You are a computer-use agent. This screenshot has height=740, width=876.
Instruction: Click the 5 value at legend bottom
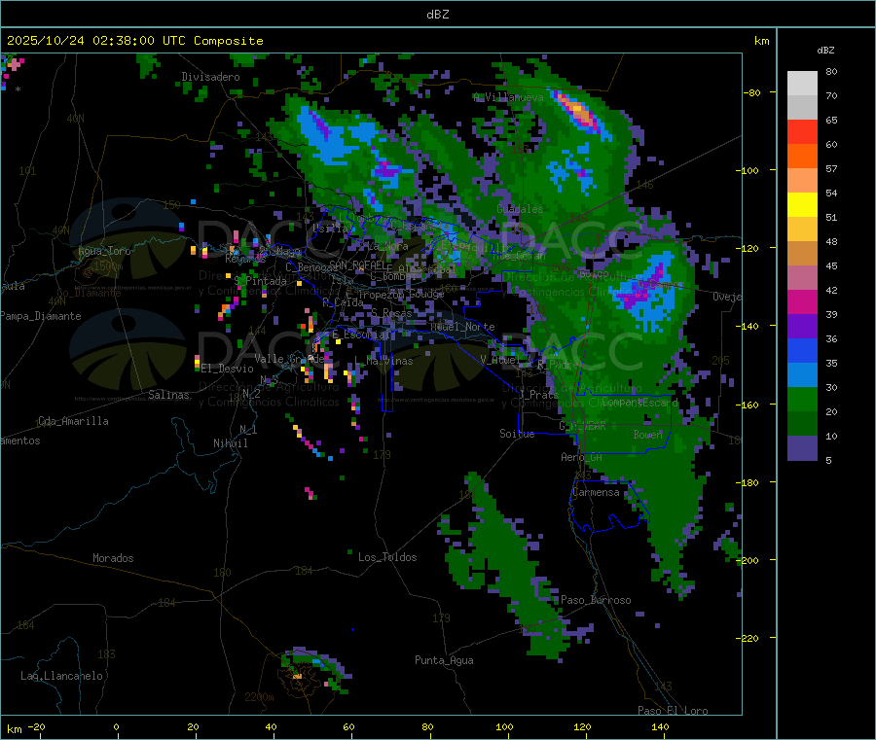click(x=828, y=460)
